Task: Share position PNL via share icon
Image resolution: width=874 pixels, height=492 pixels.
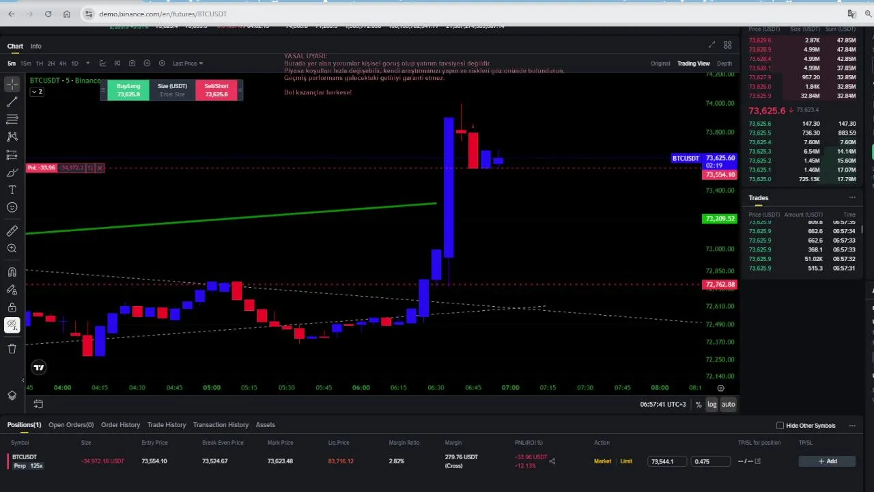Action: coord(552,461)
